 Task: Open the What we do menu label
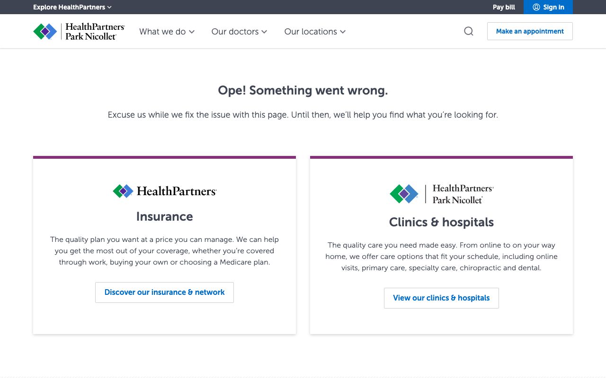click(x=162, y=32)
